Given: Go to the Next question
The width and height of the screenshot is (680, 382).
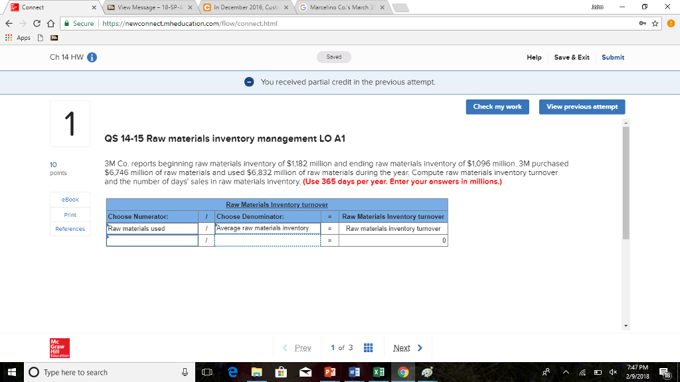Looking at the screenshot, I should tap(408, 348).
